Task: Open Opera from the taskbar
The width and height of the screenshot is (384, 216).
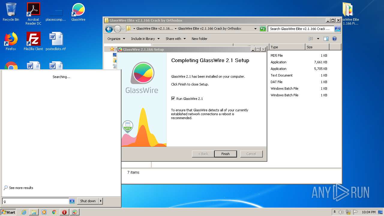Action: (64, 212)
